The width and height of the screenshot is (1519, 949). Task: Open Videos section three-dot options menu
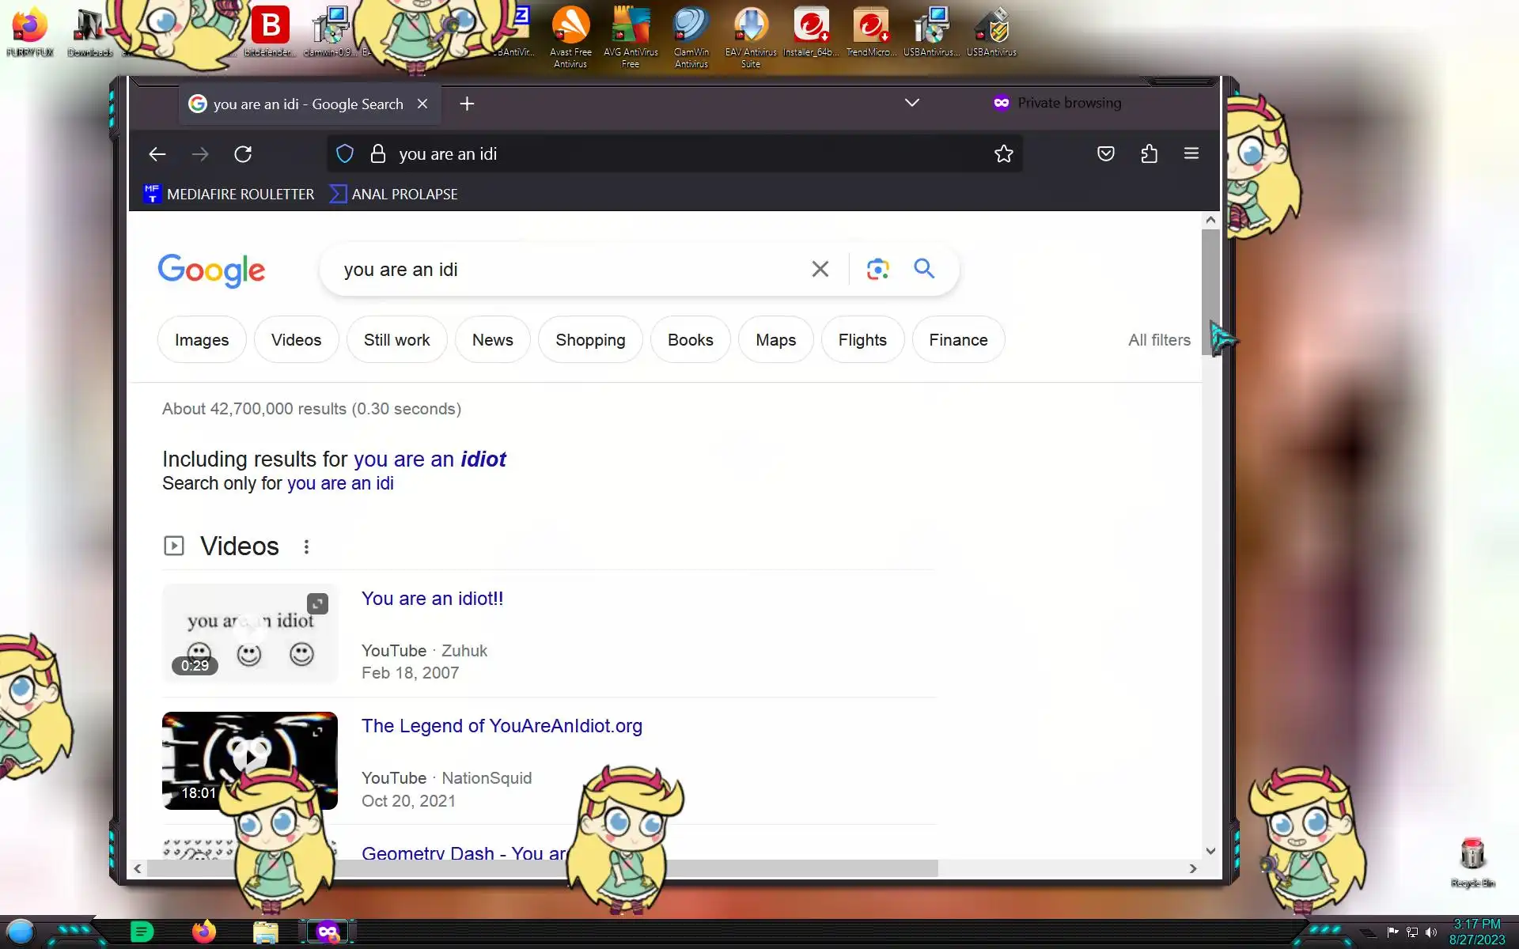[306, 546]
